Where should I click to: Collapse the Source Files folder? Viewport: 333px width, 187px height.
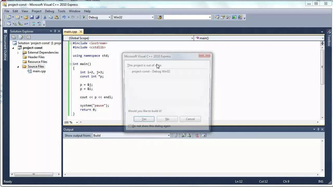(x=18, y=66)
